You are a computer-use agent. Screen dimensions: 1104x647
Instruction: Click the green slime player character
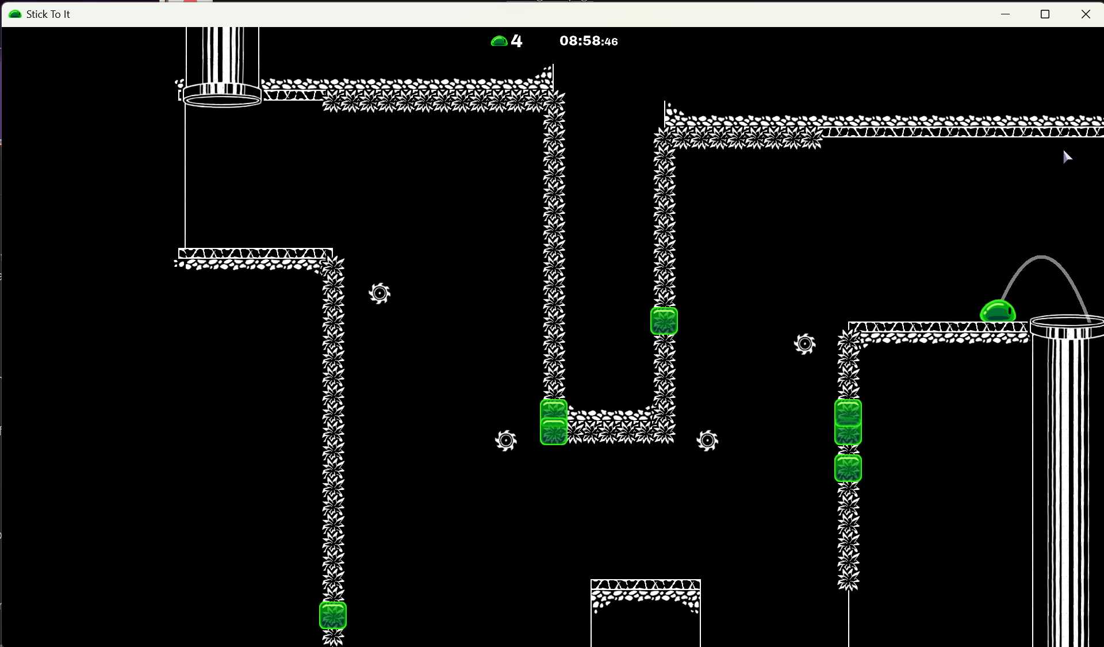pos(998,311)
